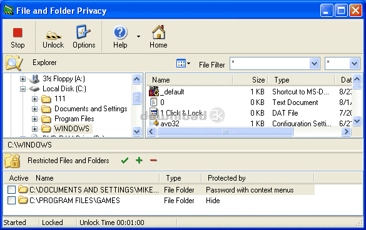This screenshot has width=366, height=230.
Task: Click the file list horizontal scrollbar thumb
Action: coord(225,131)
